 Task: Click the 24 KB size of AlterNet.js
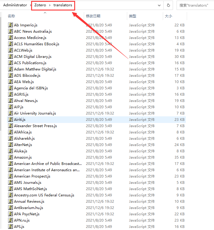[x=180, y=145]
